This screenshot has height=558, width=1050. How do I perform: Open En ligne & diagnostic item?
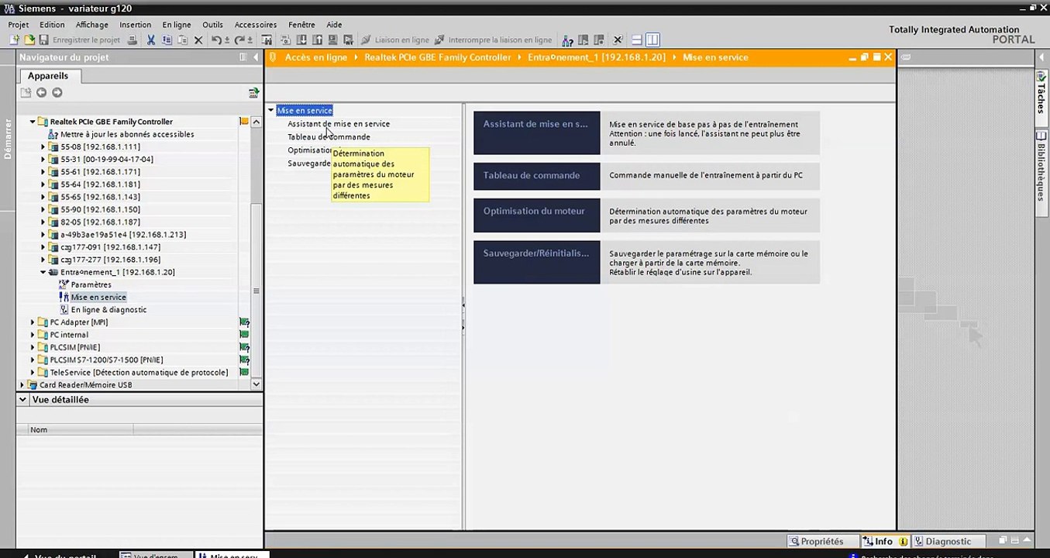click(108, 309)
